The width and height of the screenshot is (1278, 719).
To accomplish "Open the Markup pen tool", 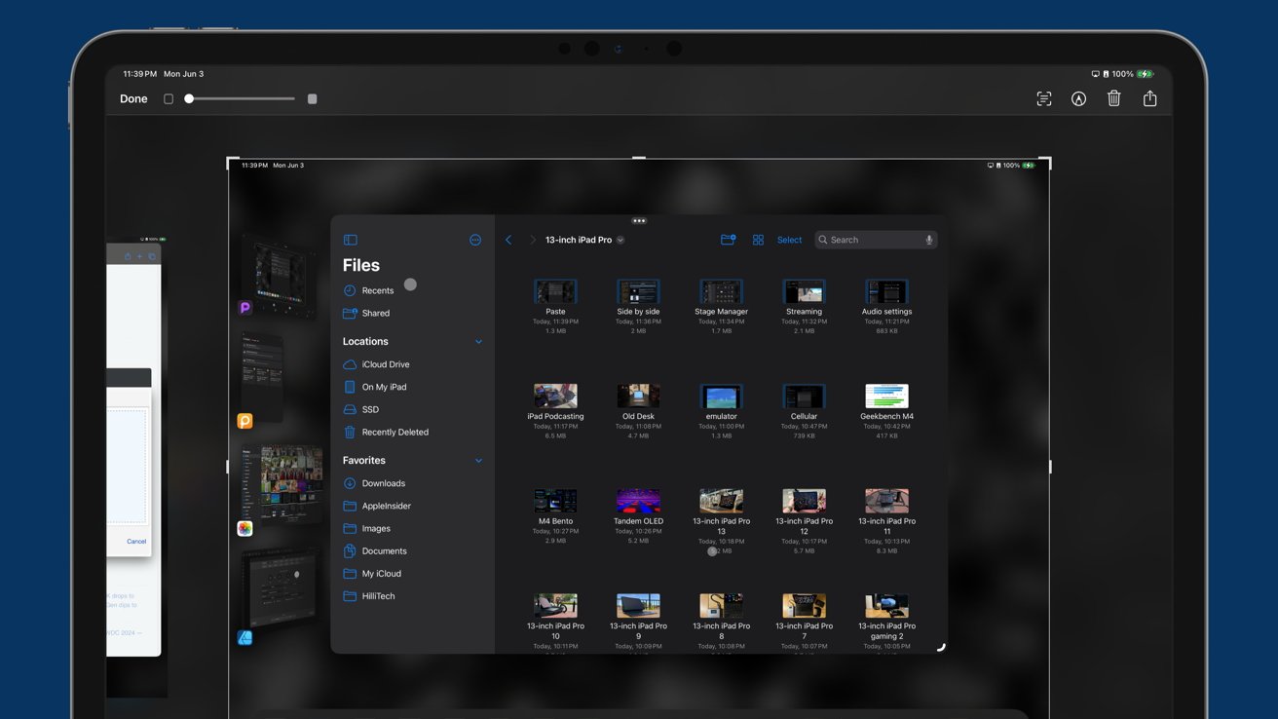I will (x=1078, y=98).
